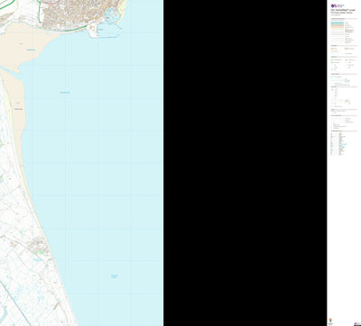Click the small coastal village on the map
The height and width of the screenshot is (326, 361).
pyautogui.click(x=39, y=245)
